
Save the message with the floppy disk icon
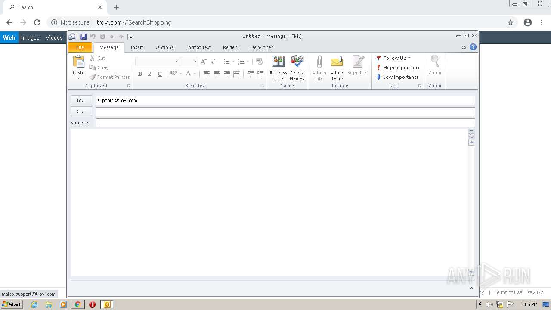84,37
